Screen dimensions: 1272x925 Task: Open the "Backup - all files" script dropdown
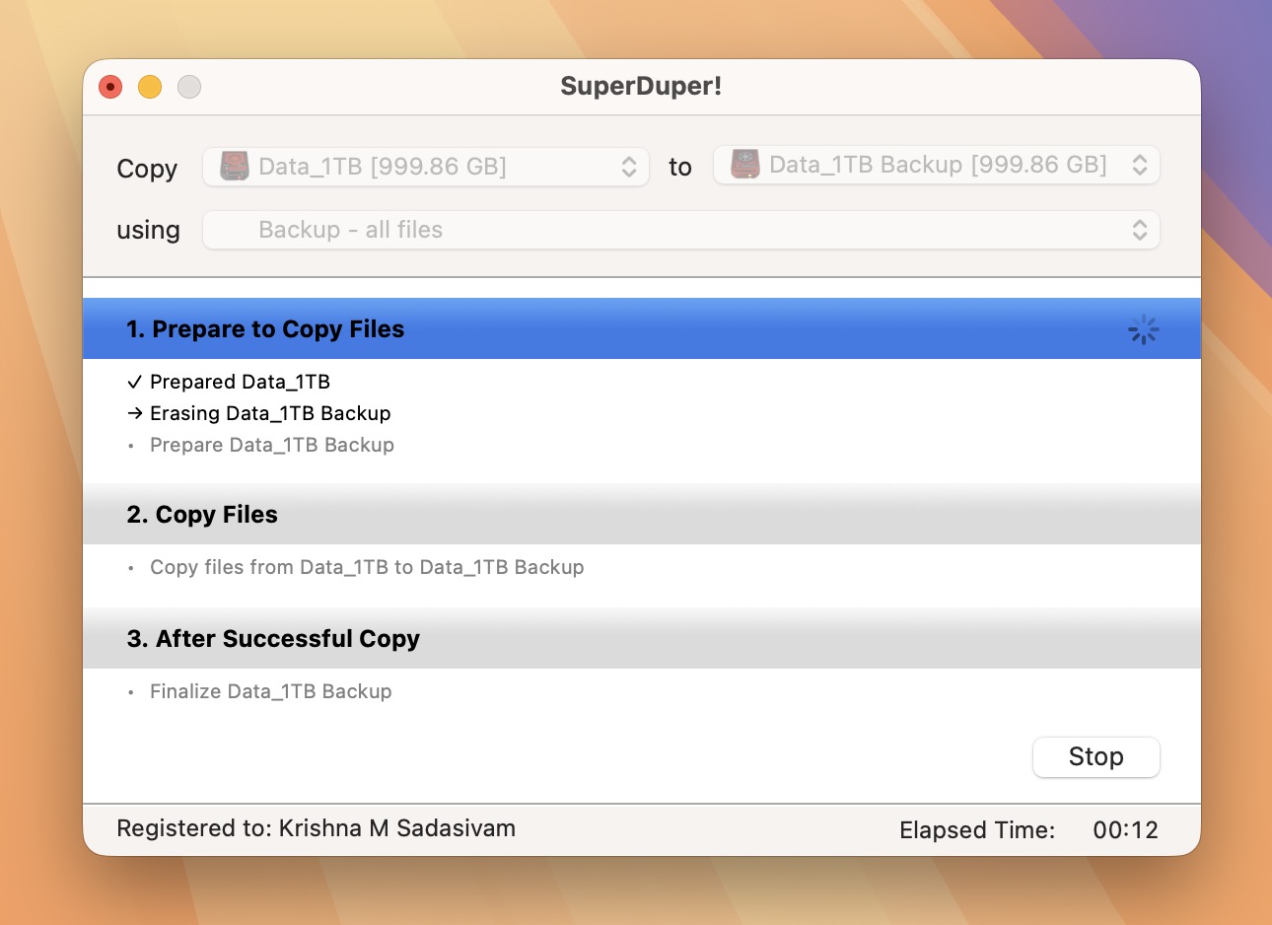tap(681, 230)
